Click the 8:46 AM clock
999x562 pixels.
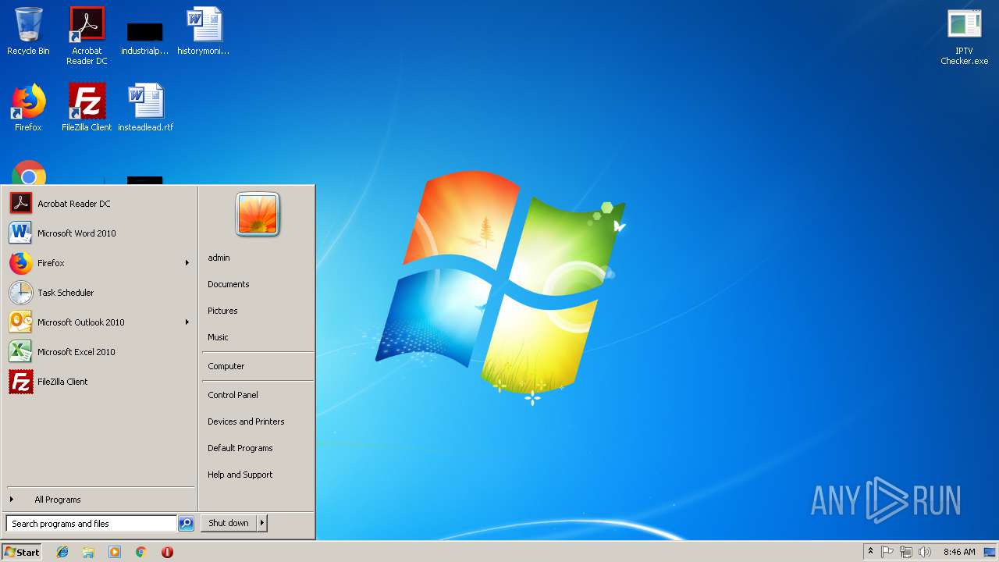point(959,552)
